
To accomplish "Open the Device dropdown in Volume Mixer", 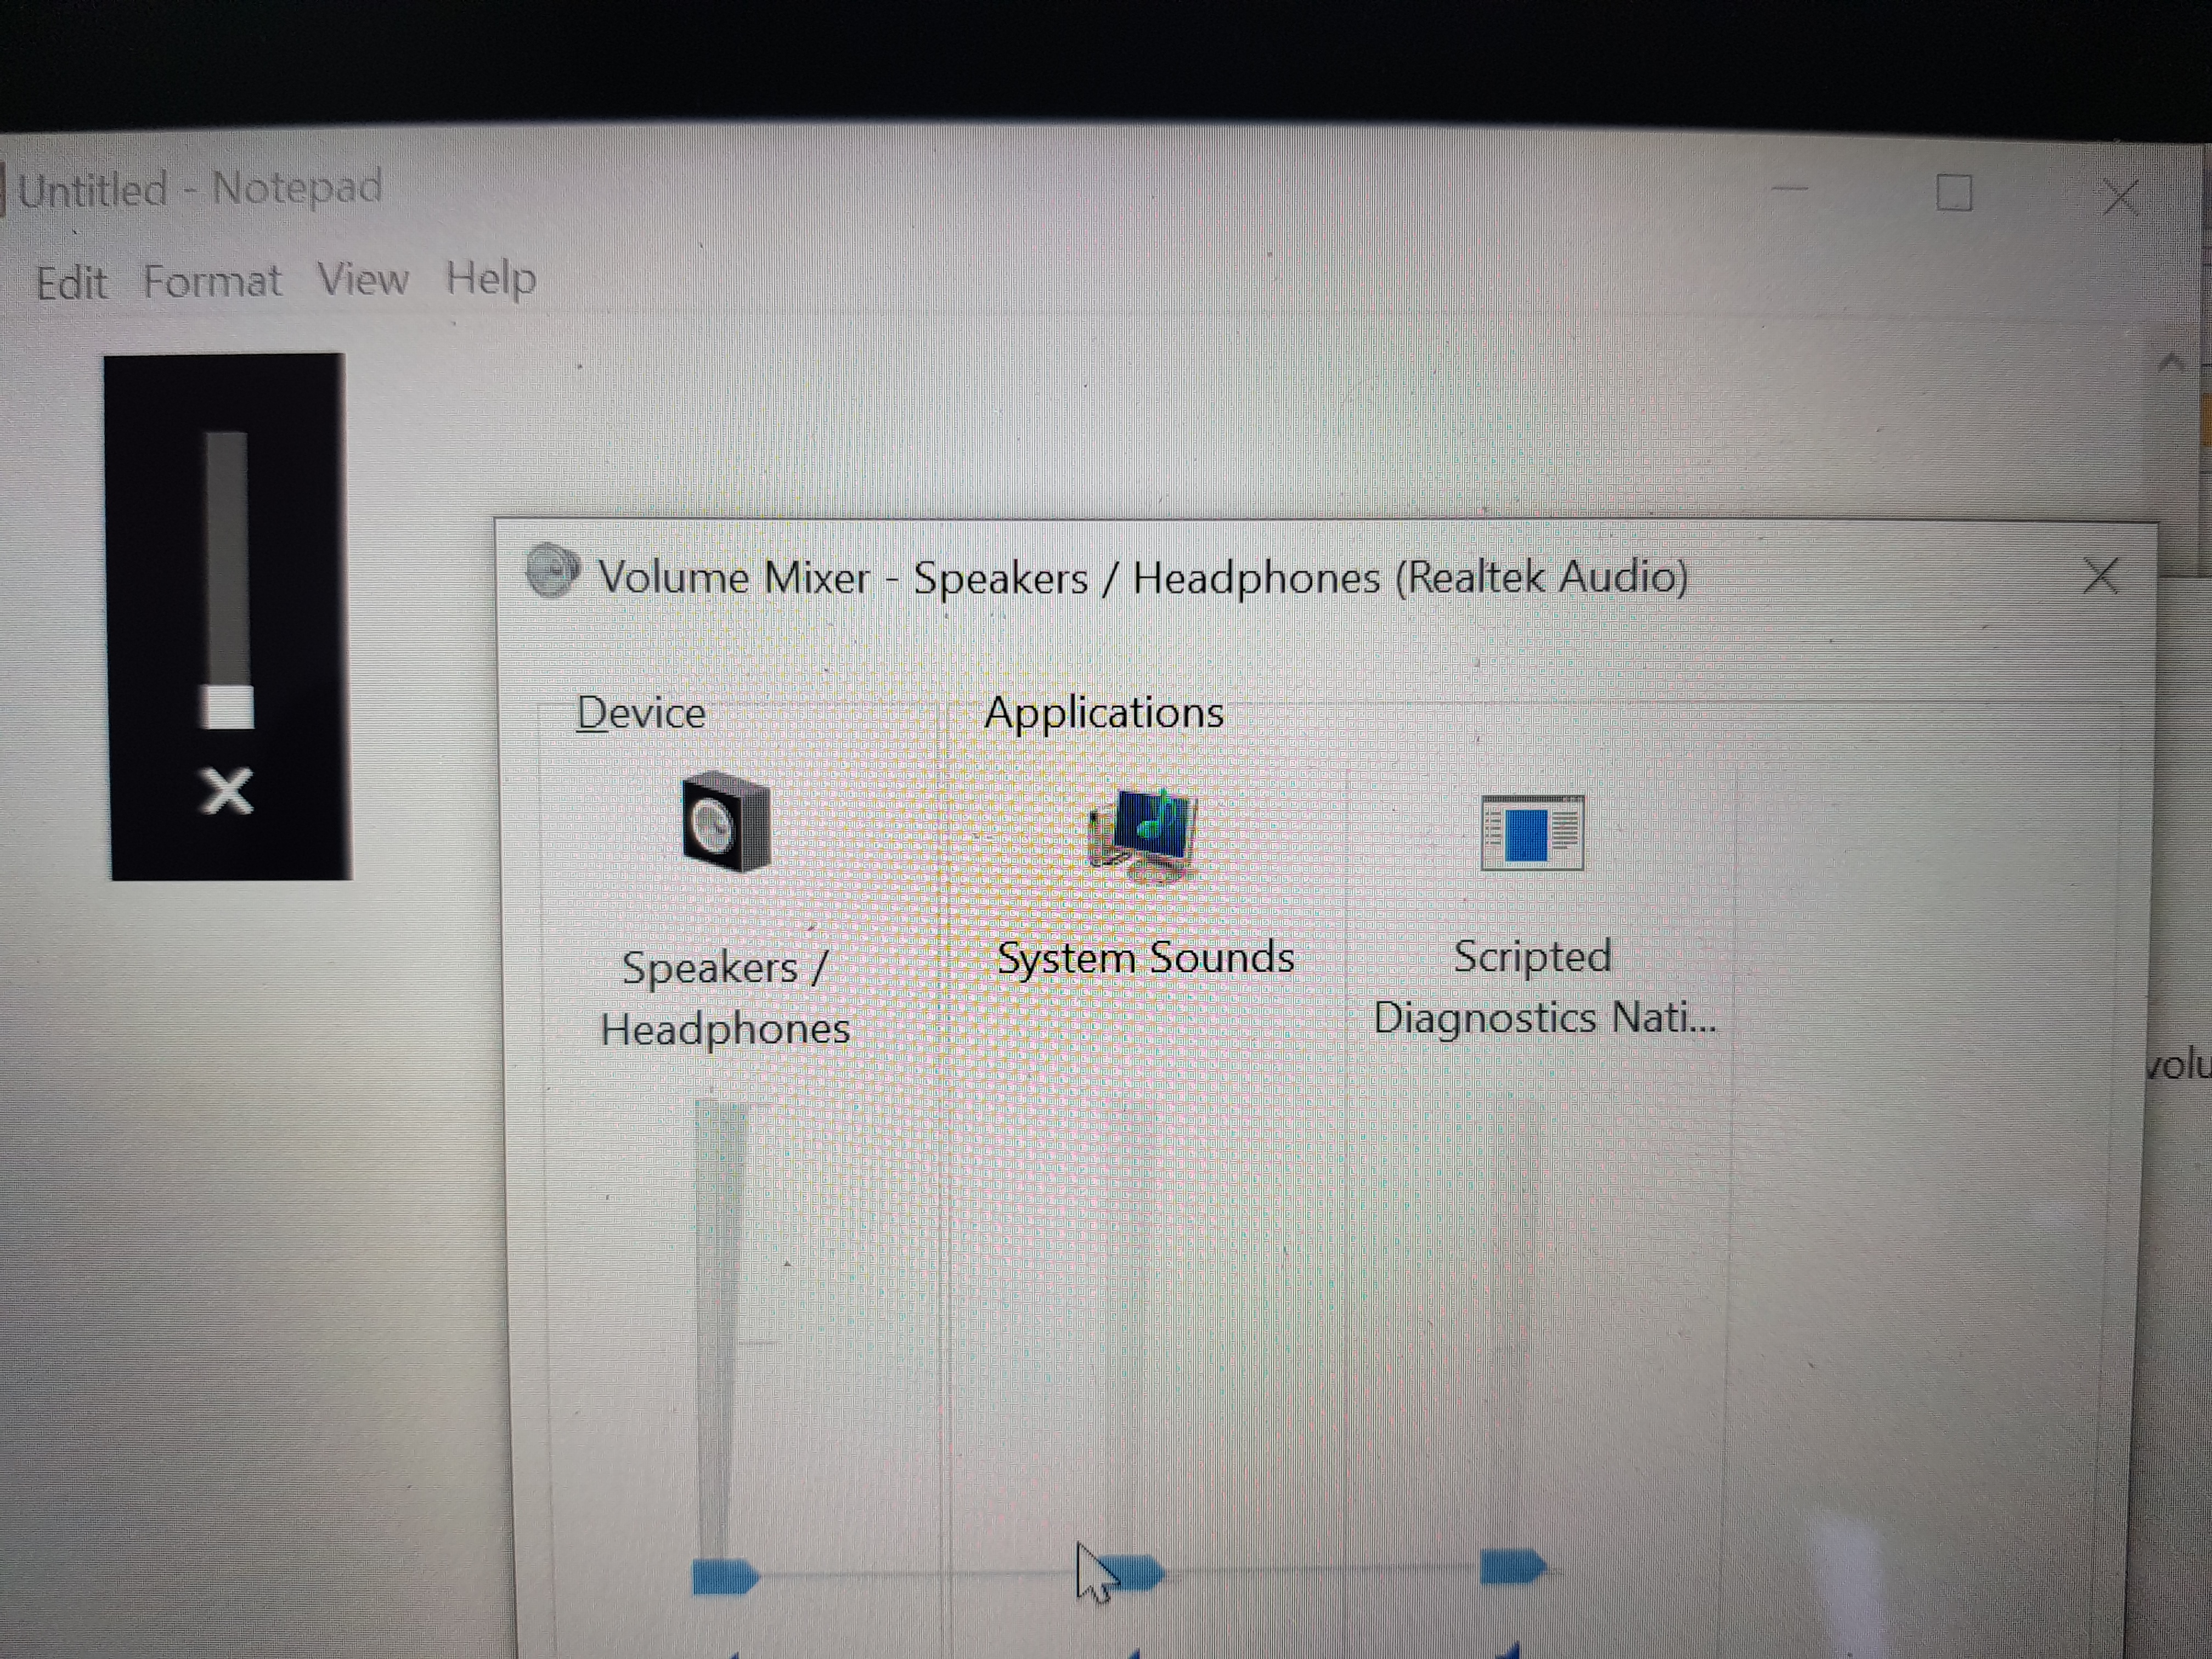I will coord(641,713).
